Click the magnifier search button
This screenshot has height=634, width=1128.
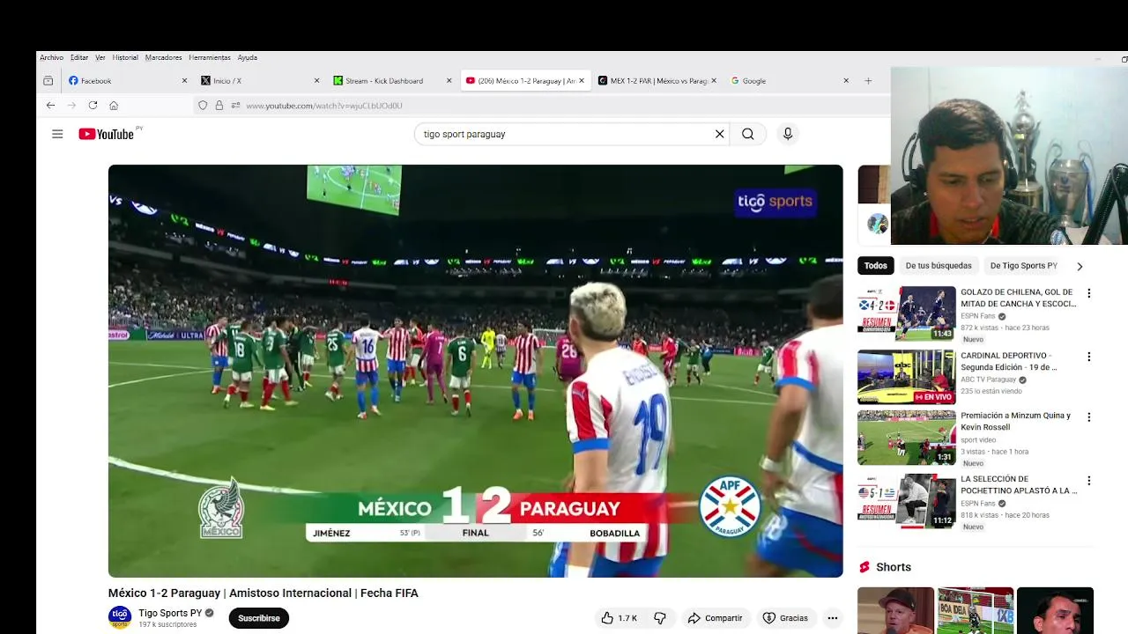pos(747,134)
